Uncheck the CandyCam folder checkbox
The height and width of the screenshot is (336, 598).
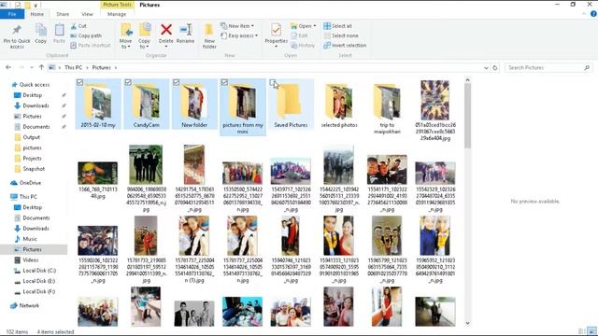[128, 82]
